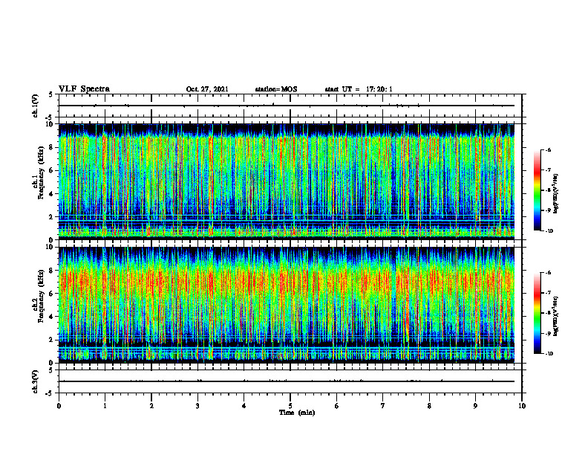Screen dimensions: 588x455
Task: Click the "station=MOS" header label
Action: 276,89
